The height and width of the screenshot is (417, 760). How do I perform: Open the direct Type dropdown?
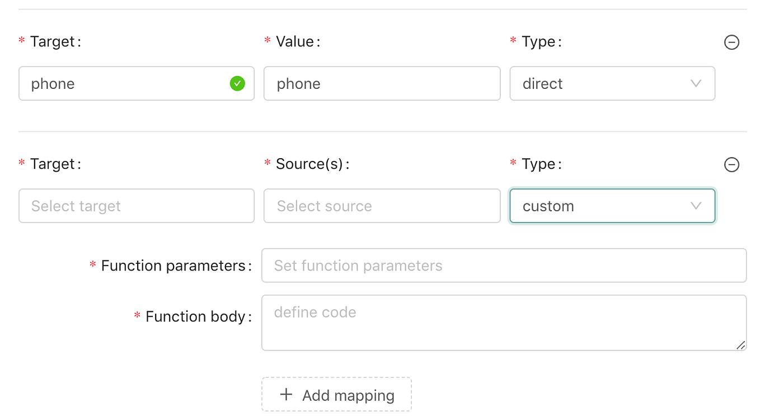(612, 83)
